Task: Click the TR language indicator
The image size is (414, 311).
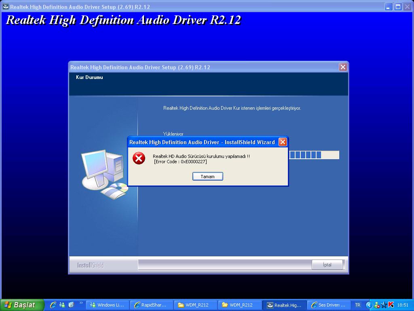Action: (x=357, y=305)
